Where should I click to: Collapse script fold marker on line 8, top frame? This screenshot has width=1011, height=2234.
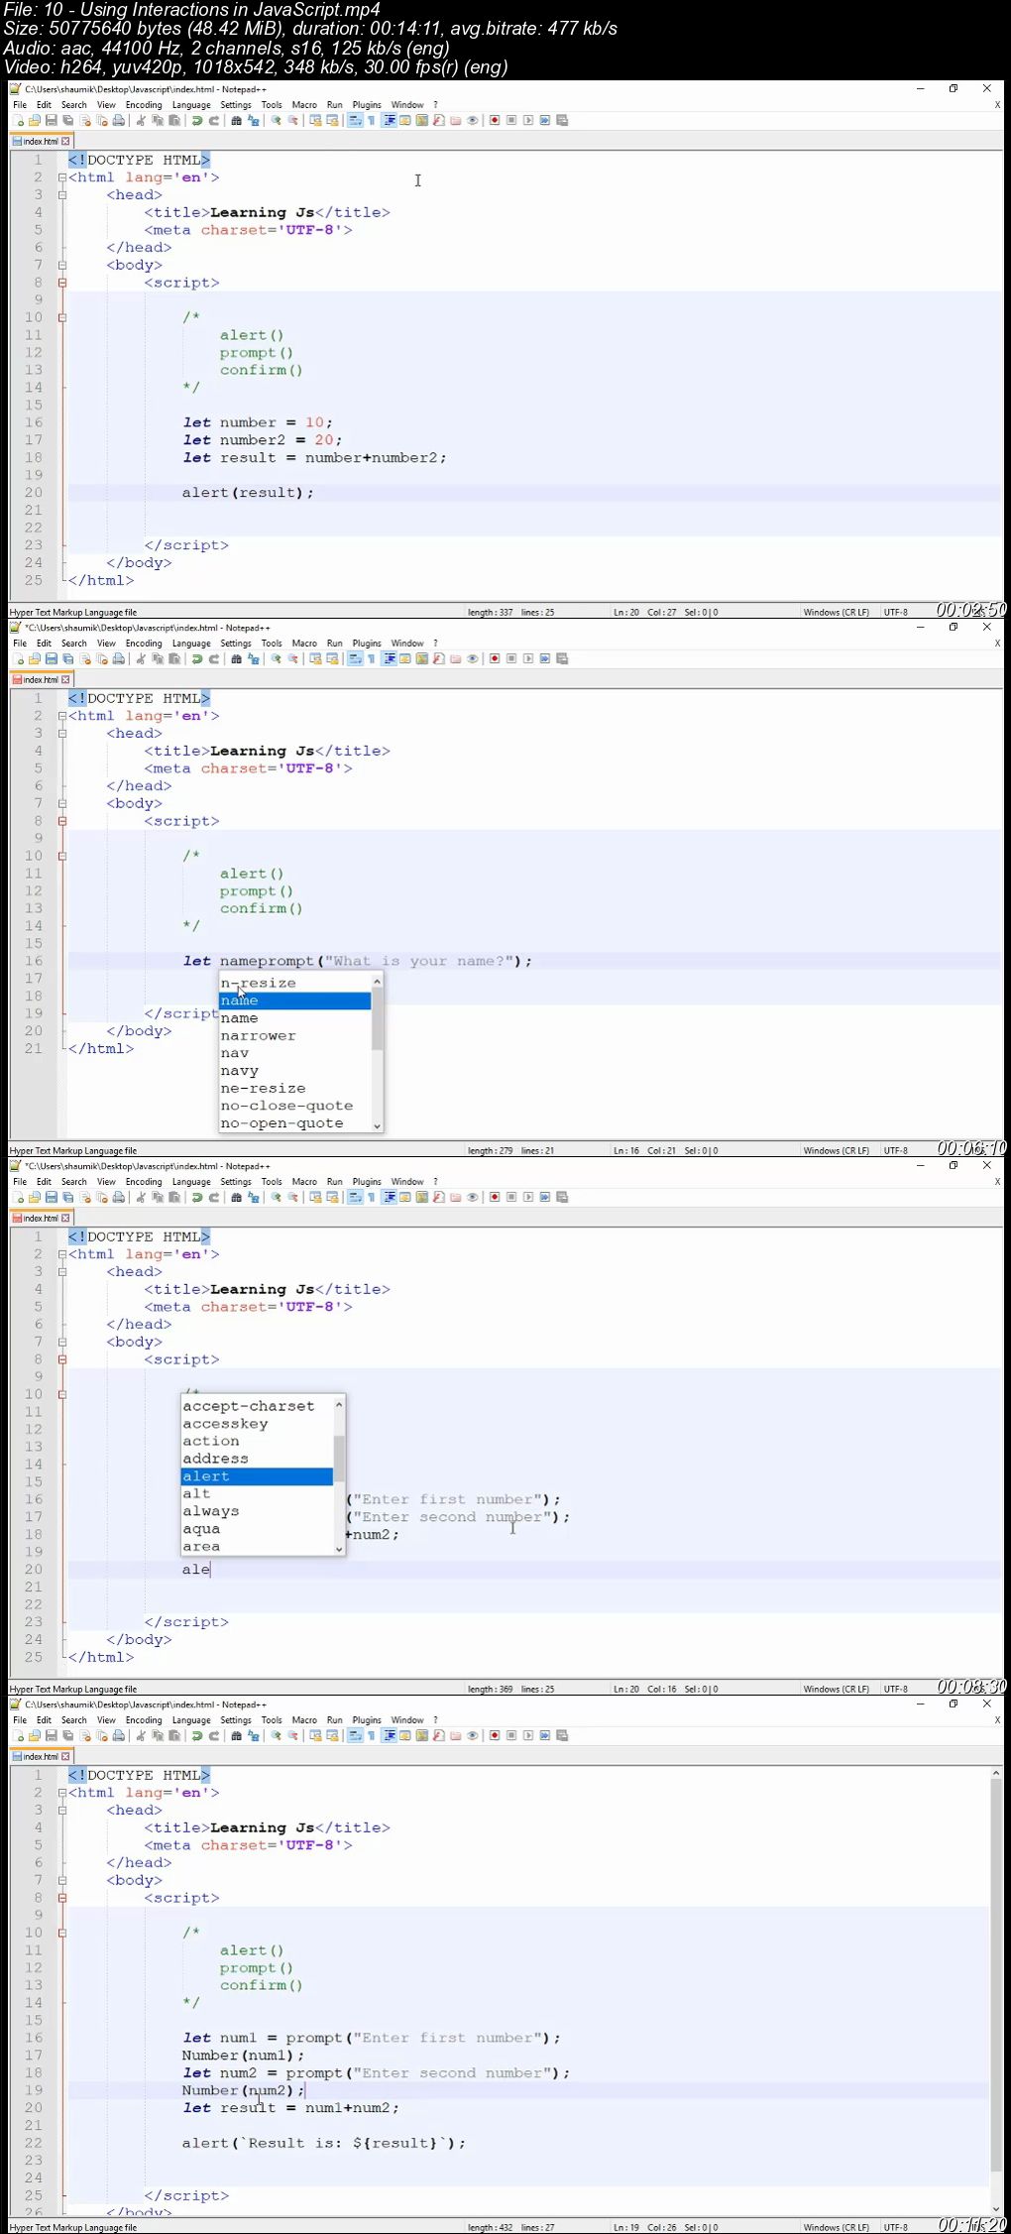click(x=61, y=283)
